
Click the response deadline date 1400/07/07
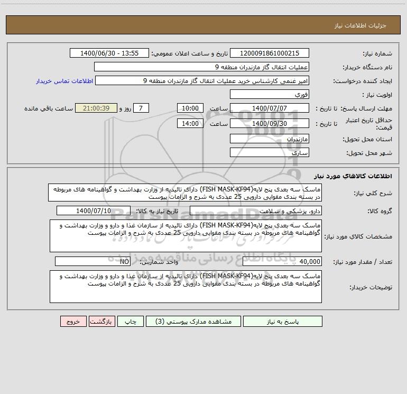pos(270,108)
